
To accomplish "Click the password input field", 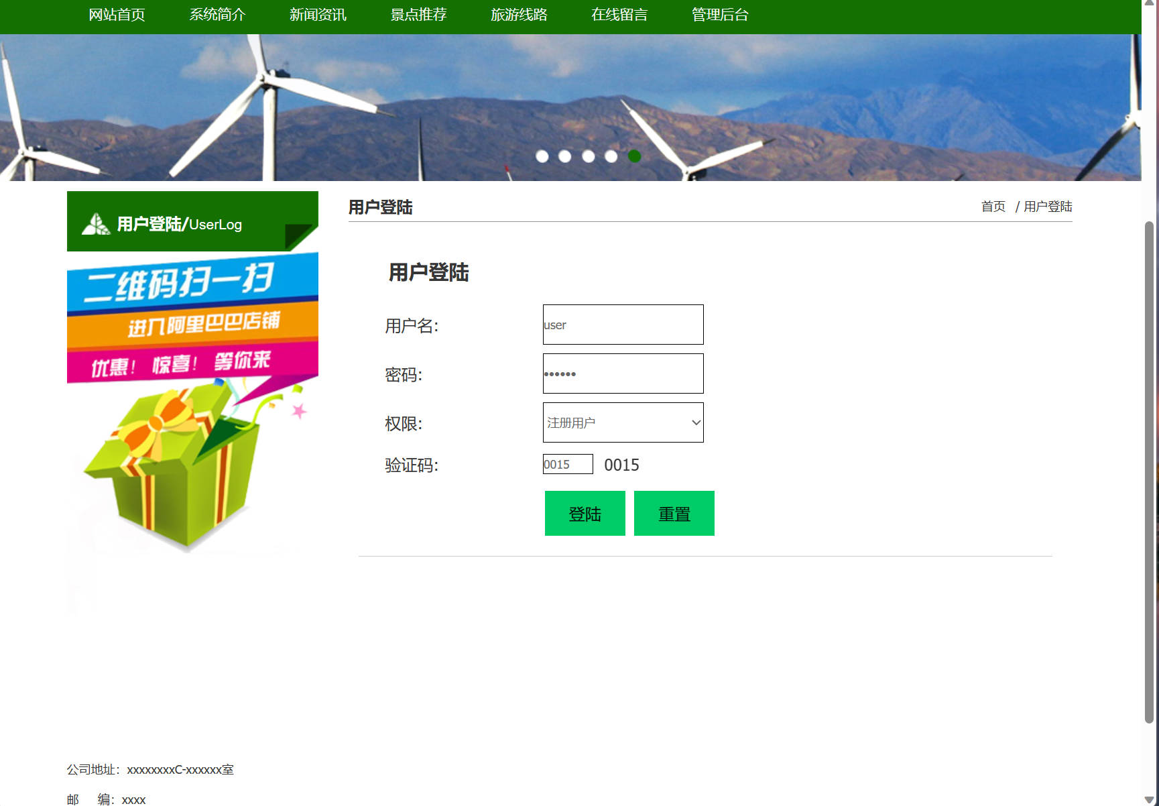I will [622, 373].
